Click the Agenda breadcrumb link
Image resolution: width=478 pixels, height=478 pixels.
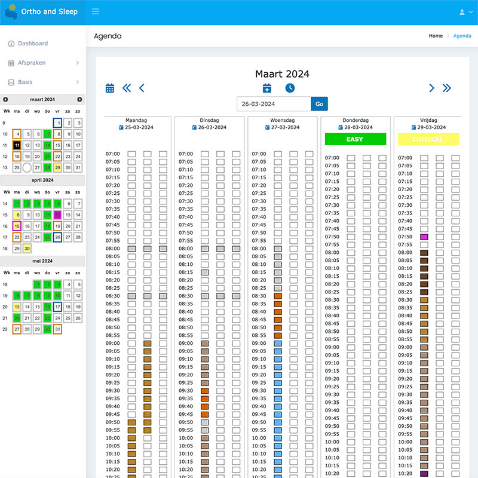coord(462,36)
